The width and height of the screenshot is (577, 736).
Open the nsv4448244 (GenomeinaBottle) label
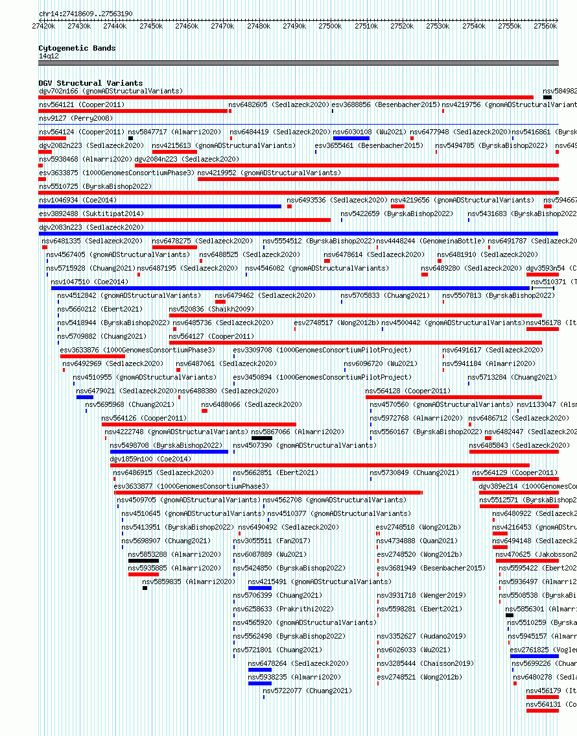pos(430,241)
